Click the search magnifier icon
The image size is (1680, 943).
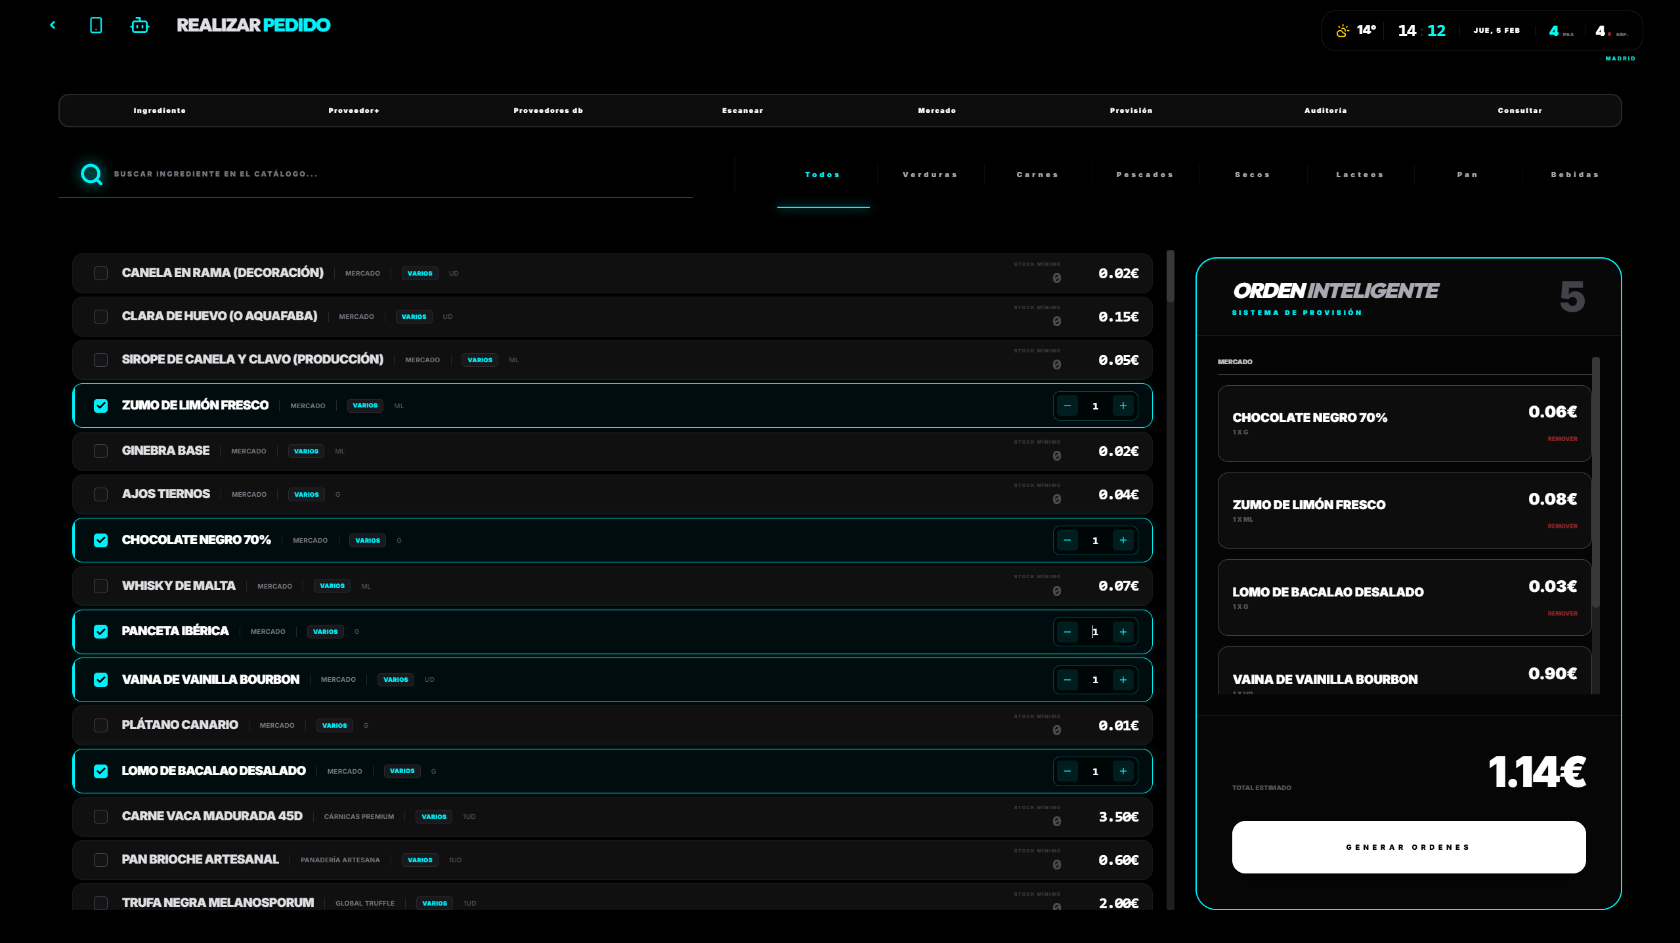pos(91,173)
